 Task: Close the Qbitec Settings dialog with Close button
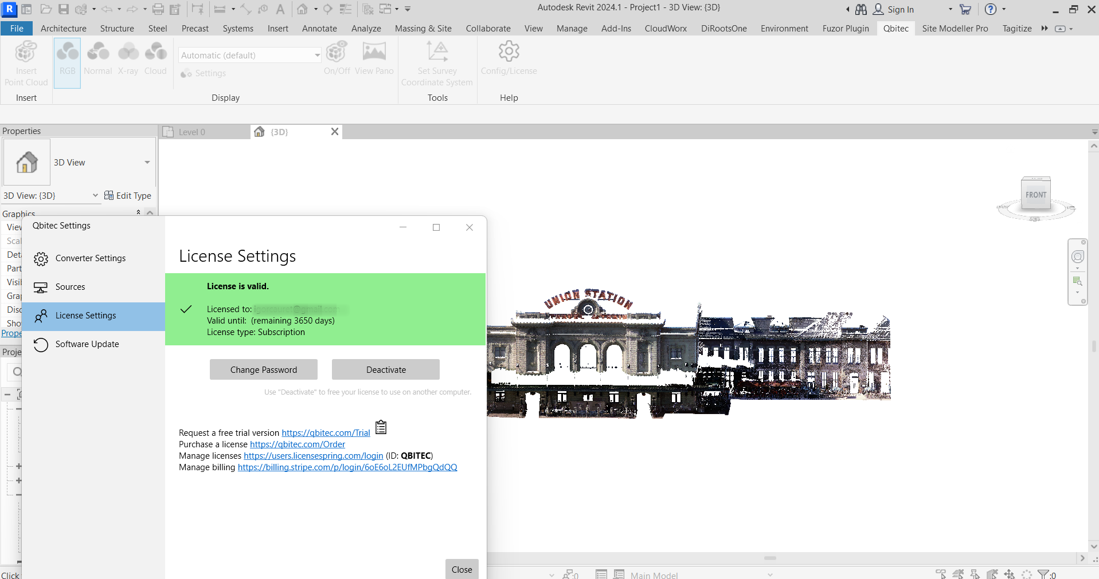coord(462,569)
